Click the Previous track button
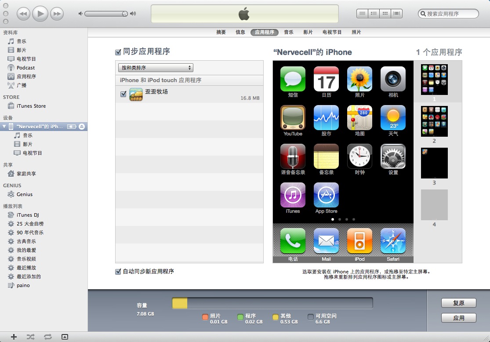Viewport: 490px width, 342px height. (x=23, y=14)
